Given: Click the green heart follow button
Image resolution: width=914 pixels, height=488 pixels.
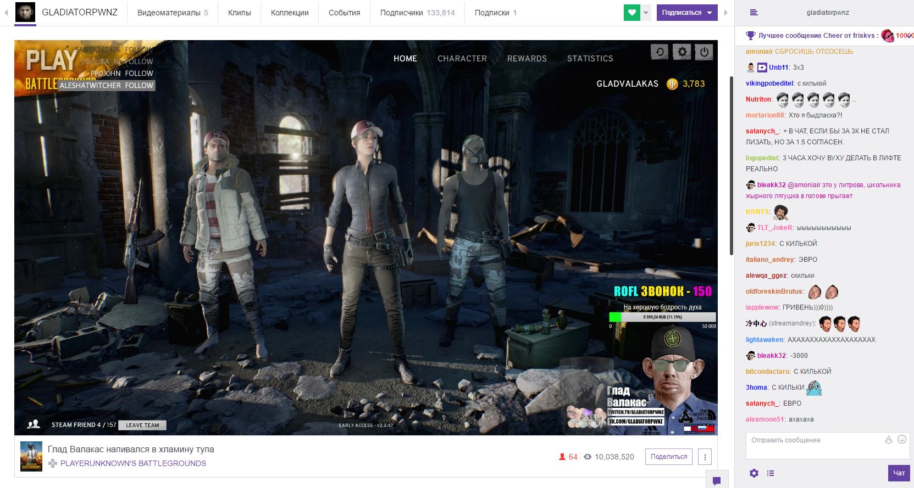Looking at the screenshot, I should (632, 13).
